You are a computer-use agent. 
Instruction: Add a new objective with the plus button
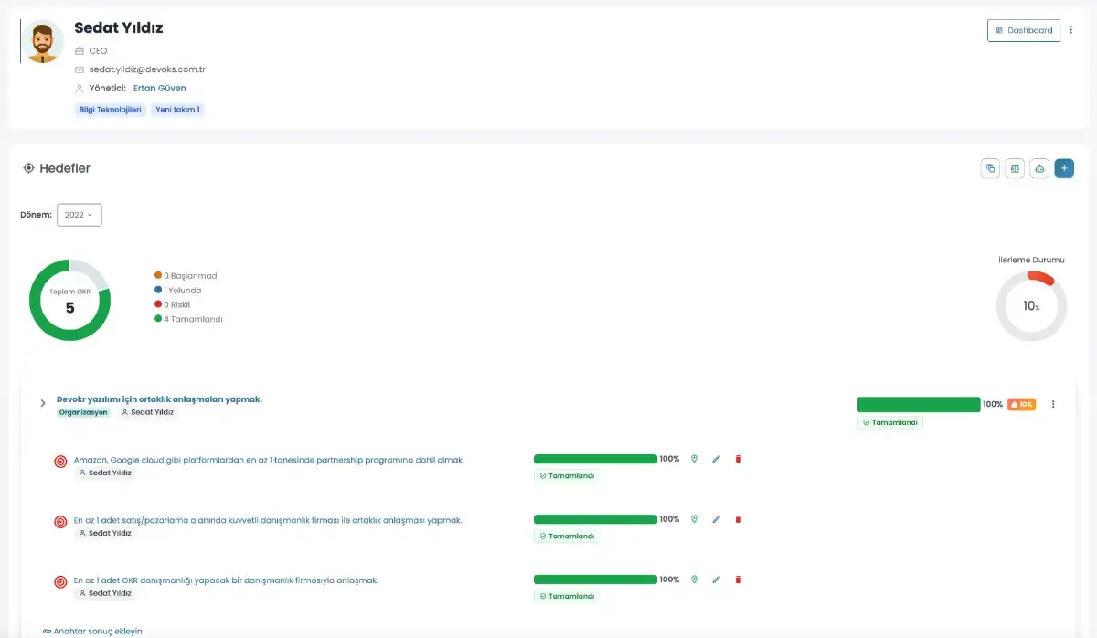1064,168
